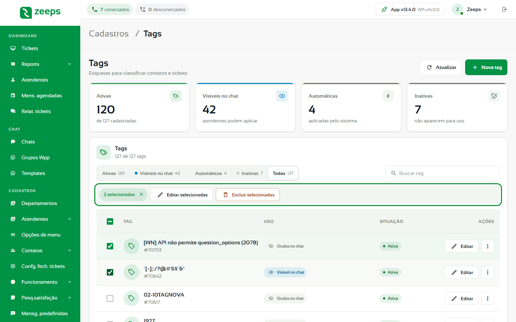This screenshot has height=322, width=516.
Task: Switch to the Automáticas tab
Action: [x=211, y=173]
